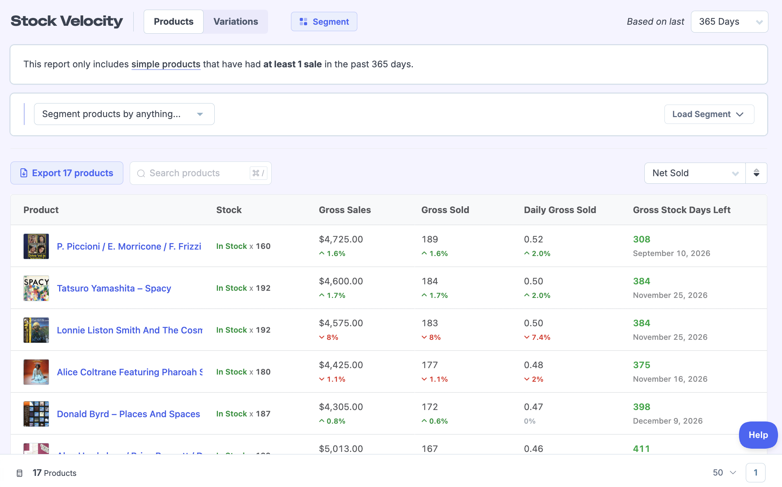This screenshot has width=782, height=487.
Task: Select the Products tab
Action: pos(173,22)
